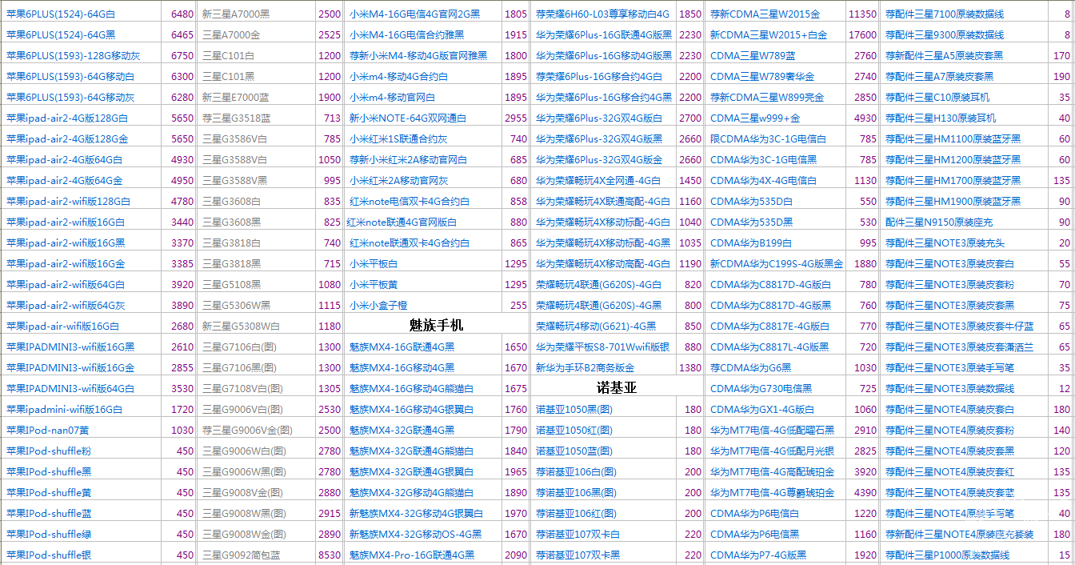The height and width of the screenshot is (565, 1075).
Task: Click the '华为荣耀平板S8-701Wwifi版银' cell
Action: pyautogui.click(x=603, y=347)
